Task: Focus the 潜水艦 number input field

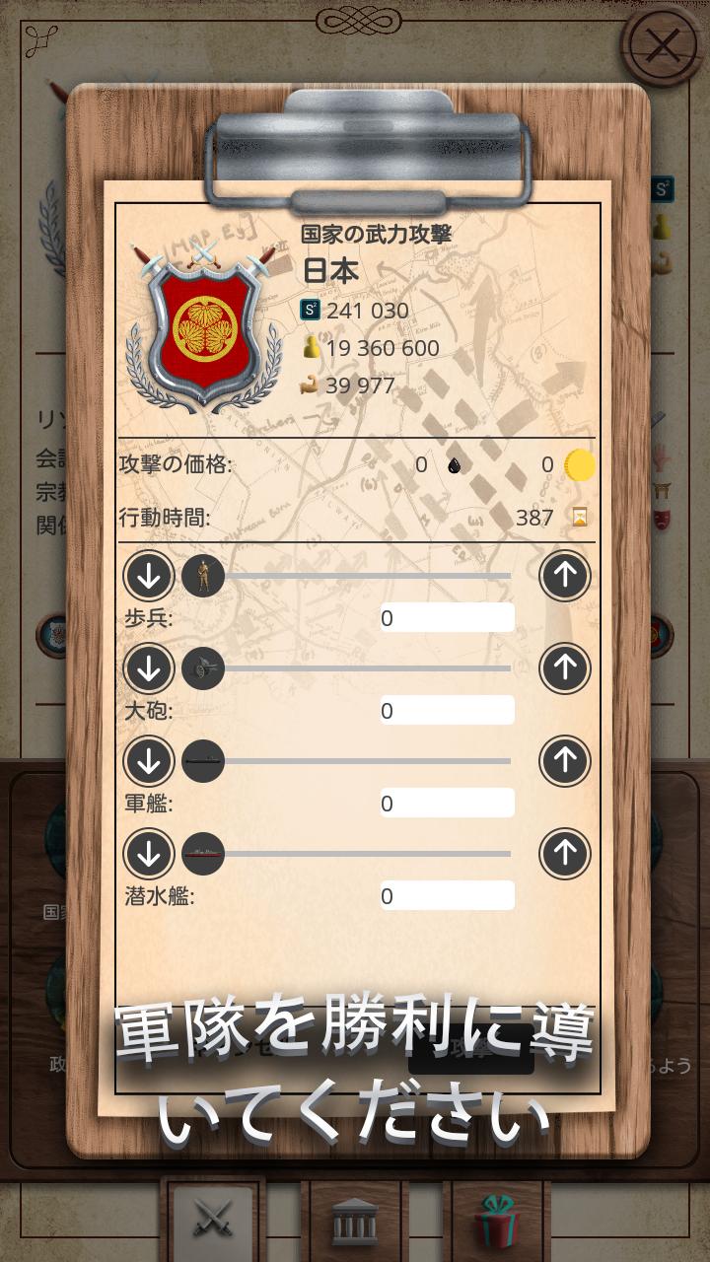Action: 448,896
